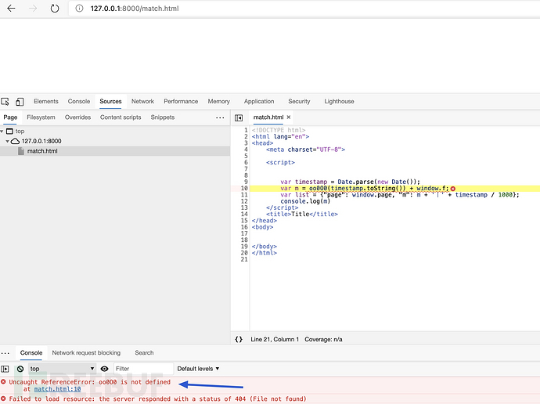
Task: Click the eye live expression icon
Action: point(104,369)
